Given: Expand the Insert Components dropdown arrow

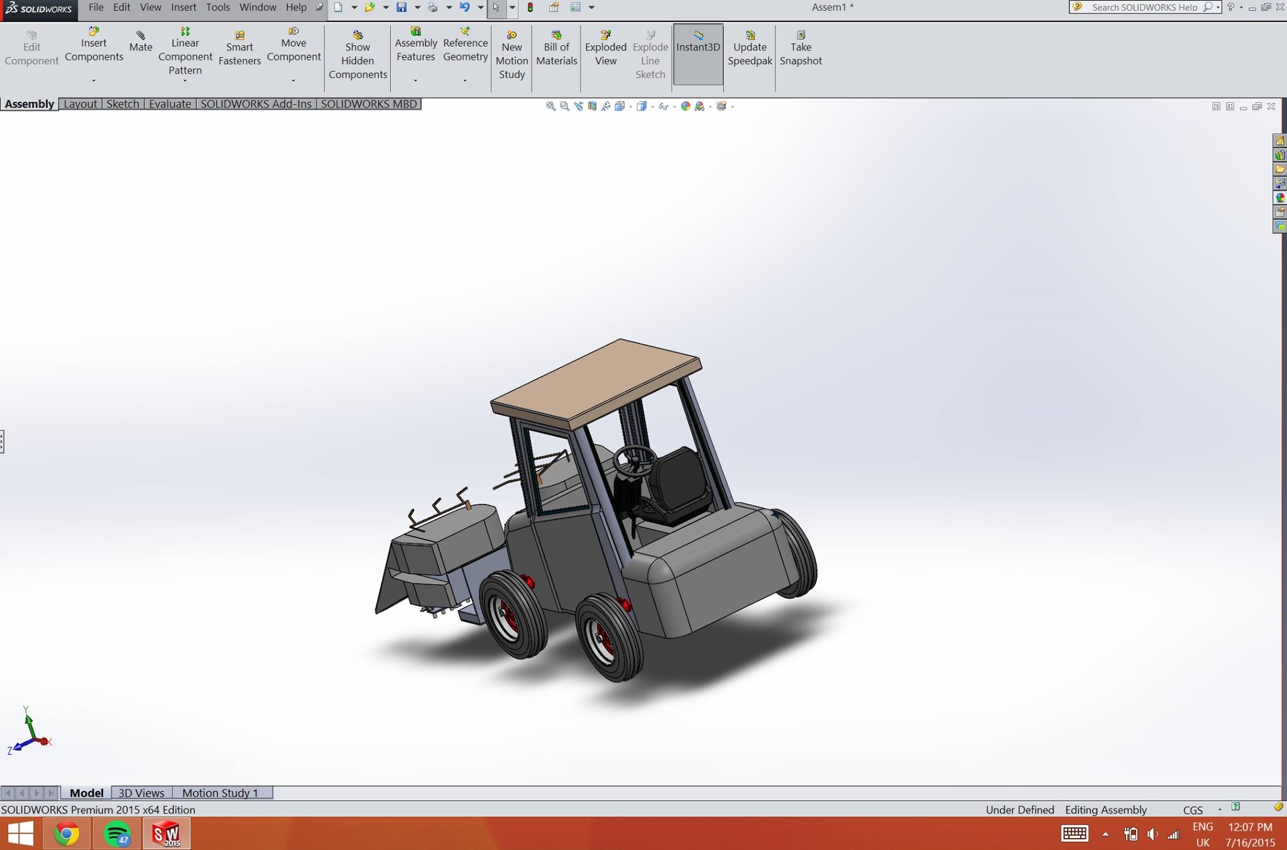Looking at the screenshot, I should pos(94,80).
